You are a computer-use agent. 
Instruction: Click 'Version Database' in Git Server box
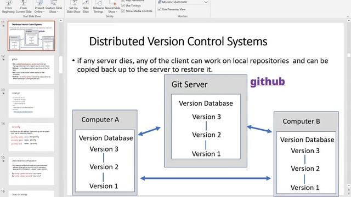point(206,103)
